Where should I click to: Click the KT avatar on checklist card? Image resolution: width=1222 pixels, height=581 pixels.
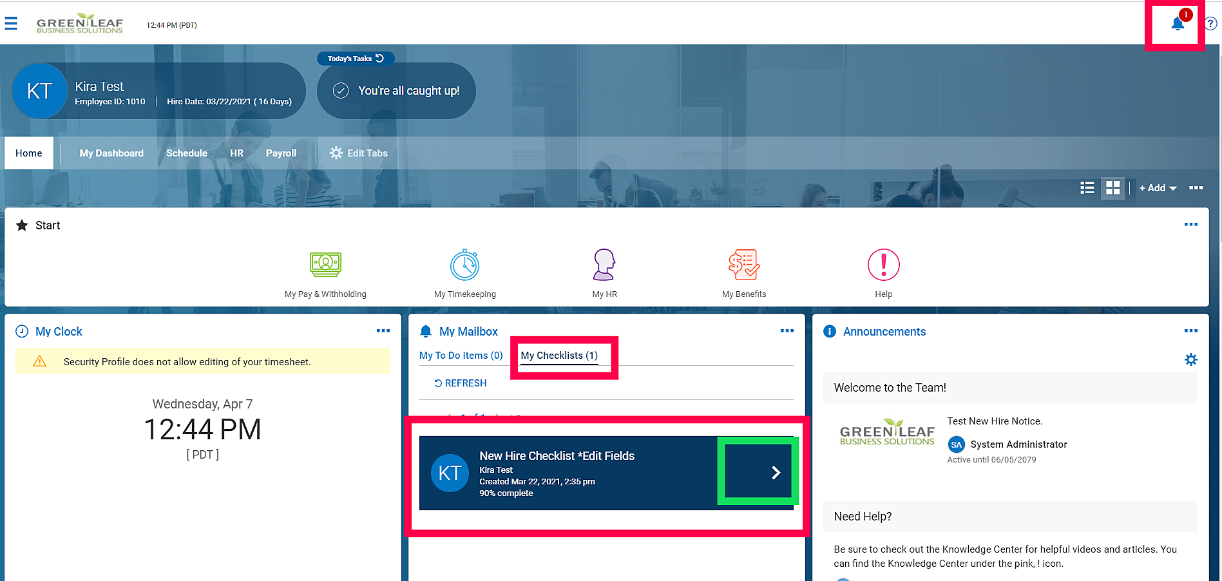450,473
